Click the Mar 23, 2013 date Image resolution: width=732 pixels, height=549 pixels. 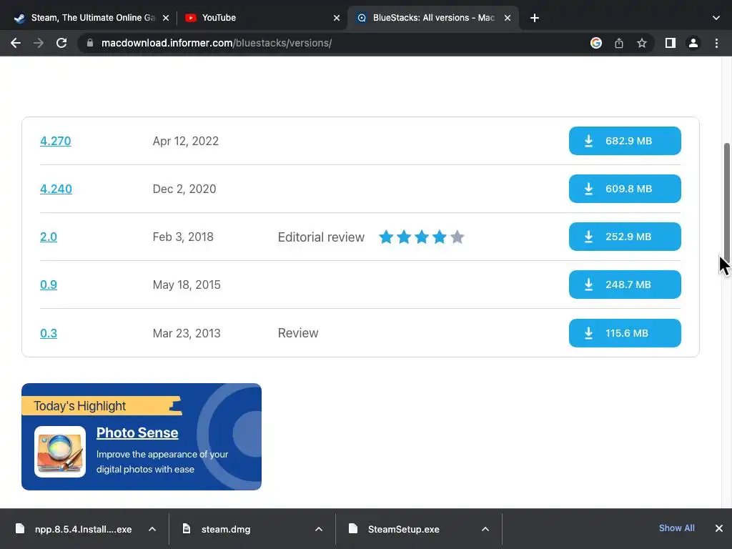[x=187, y=333]
